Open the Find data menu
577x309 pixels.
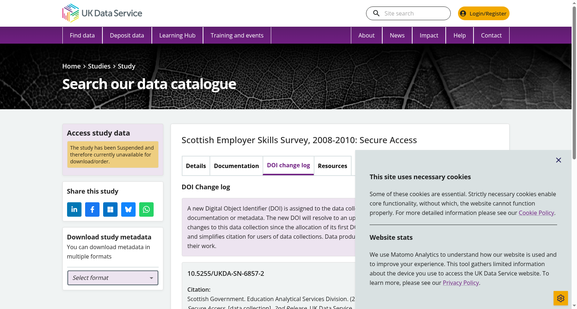point(82,35)
